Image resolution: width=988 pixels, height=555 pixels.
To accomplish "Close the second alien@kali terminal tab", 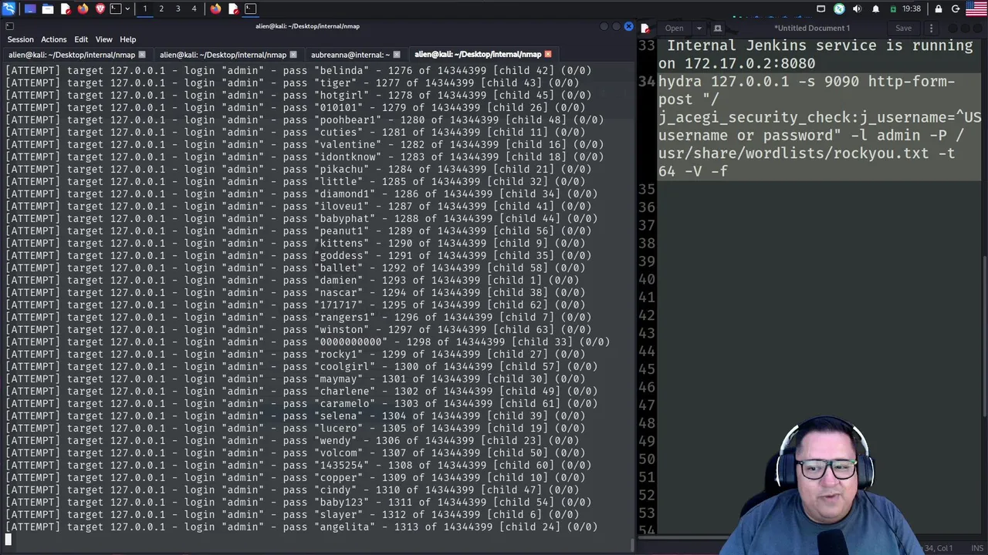I will pos(293,55).
